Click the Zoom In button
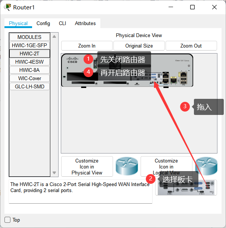 [x=87, y=46]
